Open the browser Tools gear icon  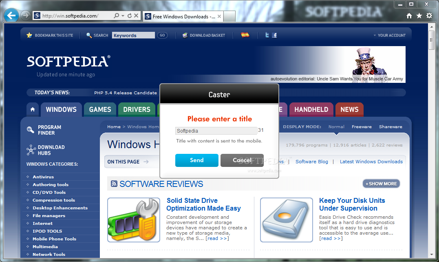tap(429, 16)
